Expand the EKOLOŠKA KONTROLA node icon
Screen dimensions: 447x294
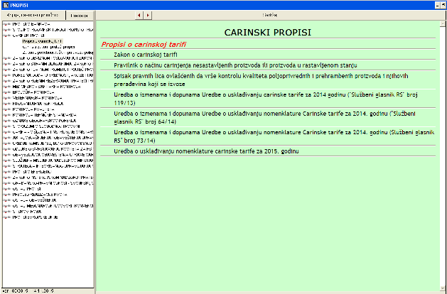point(6,92)
